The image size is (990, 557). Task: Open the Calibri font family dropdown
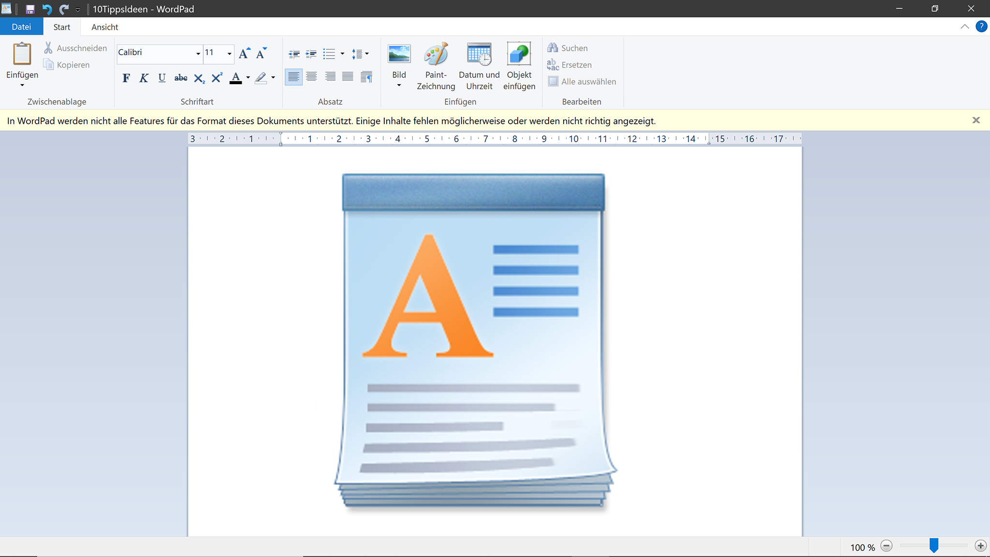coord(197,53)
